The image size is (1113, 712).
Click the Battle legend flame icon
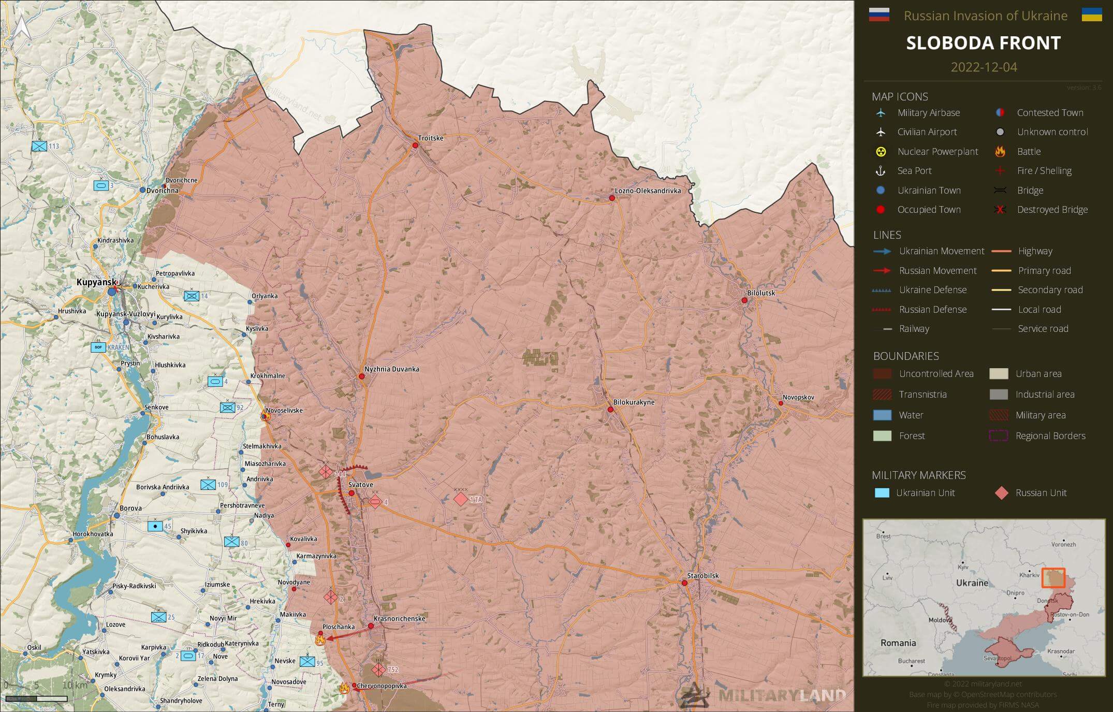pos(1000,151)
